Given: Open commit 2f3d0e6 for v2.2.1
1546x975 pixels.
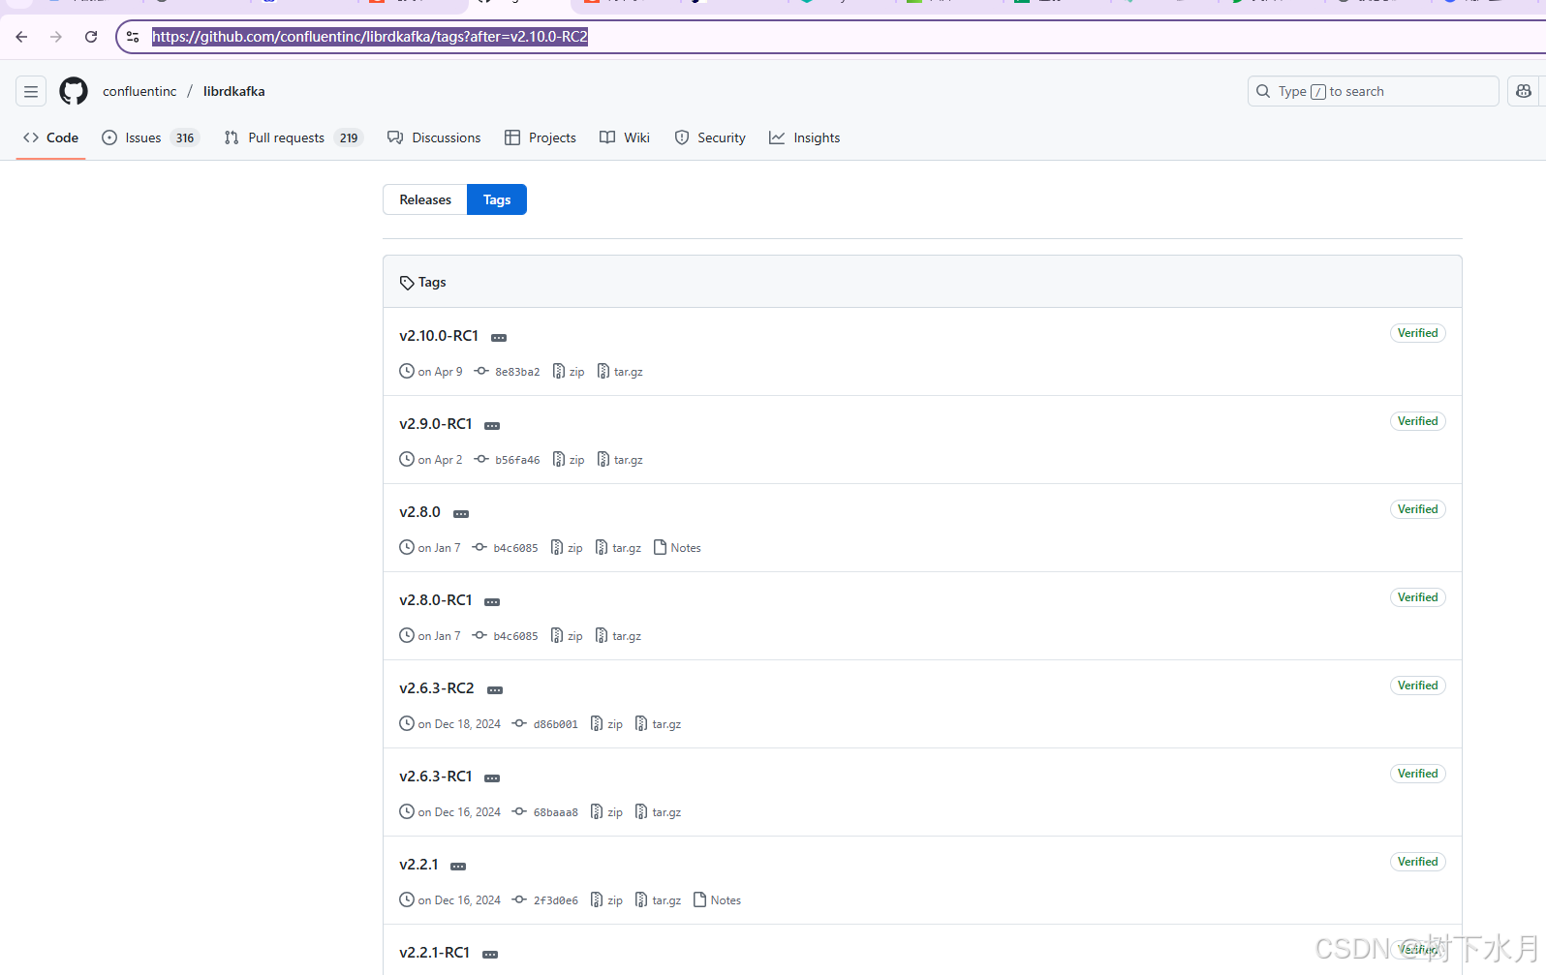Looking at the screenshot, I should tap(545, 900).
